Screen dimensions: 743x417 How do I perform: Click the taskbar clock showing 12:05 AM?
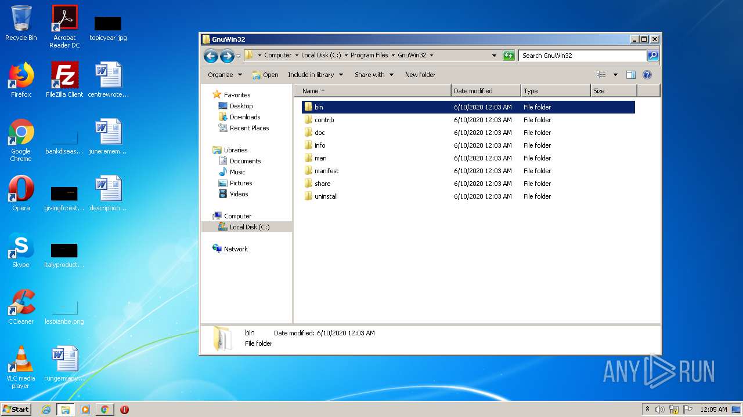point(713,409)
